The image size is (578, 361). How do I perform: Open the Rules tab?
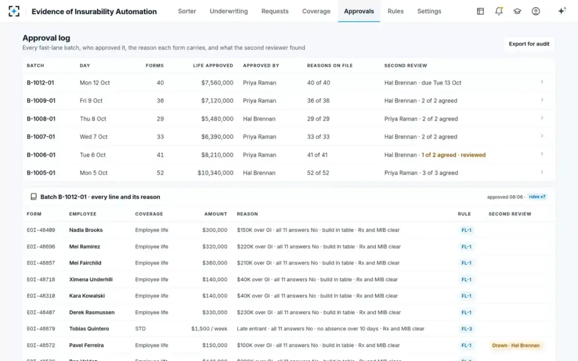(x=395, y=11)
